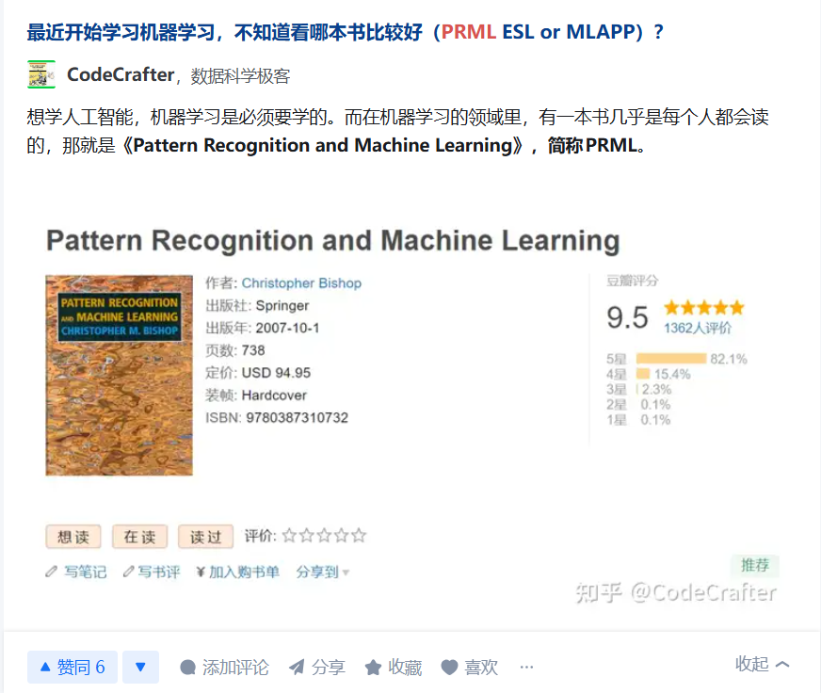
Task: Open 添加评论 to add a comment
Action: pyautogui.click(x=224, y=668)
